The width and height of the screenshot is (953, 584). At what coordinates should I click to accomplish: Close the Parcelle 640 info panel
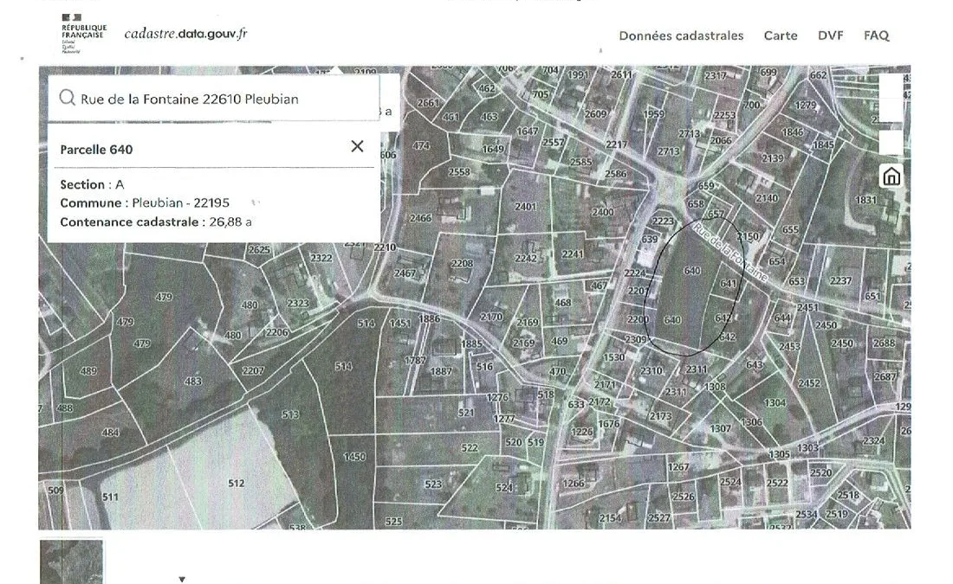click(x=357, y=146)
